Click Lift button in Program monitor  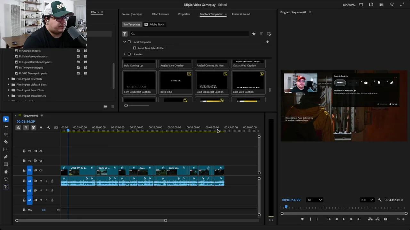tap(370, 219)
